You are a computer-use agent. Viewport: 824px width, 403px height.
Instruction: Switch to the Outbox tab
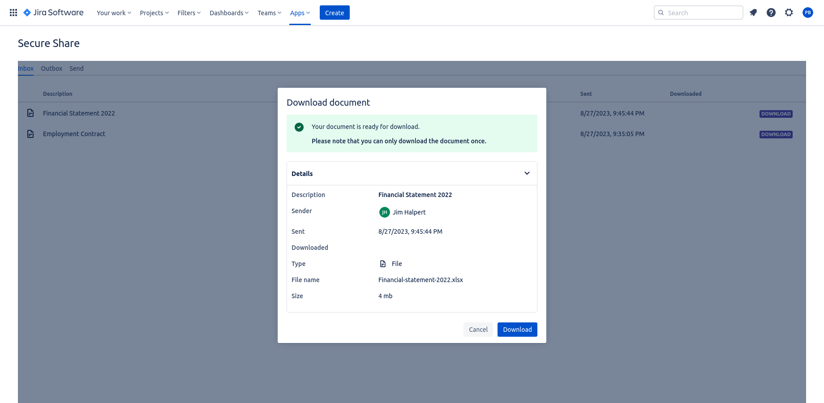tap(51, 69)
